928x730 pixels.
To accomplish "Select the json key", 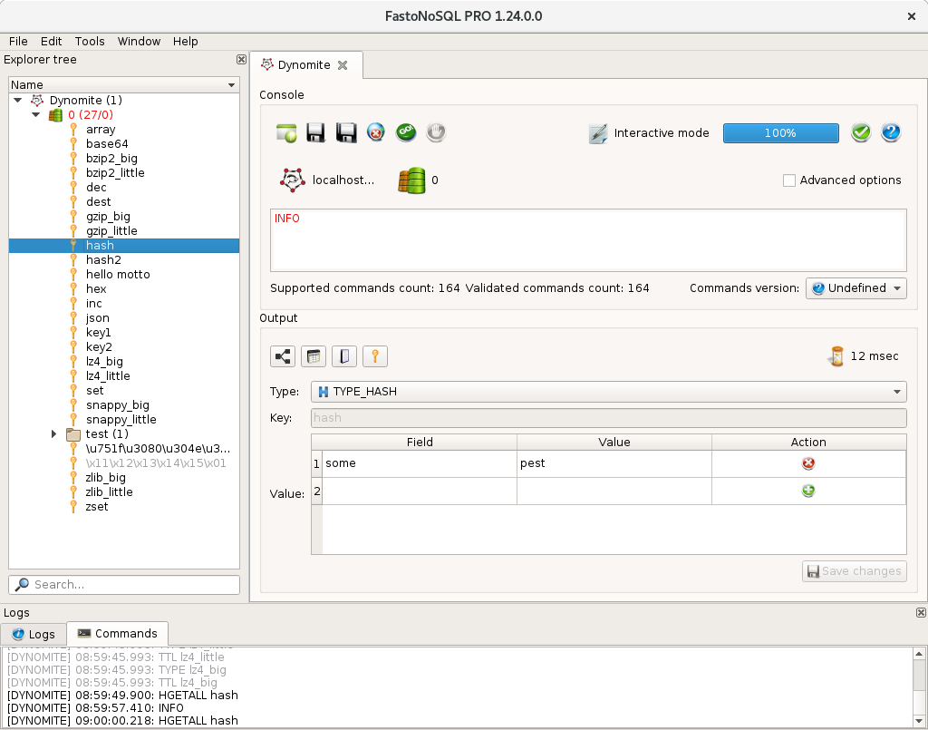I will click(98, 318).
